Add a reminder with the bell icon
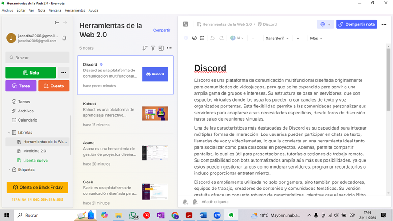Screen dimensions: 393x221 [185, 201]
